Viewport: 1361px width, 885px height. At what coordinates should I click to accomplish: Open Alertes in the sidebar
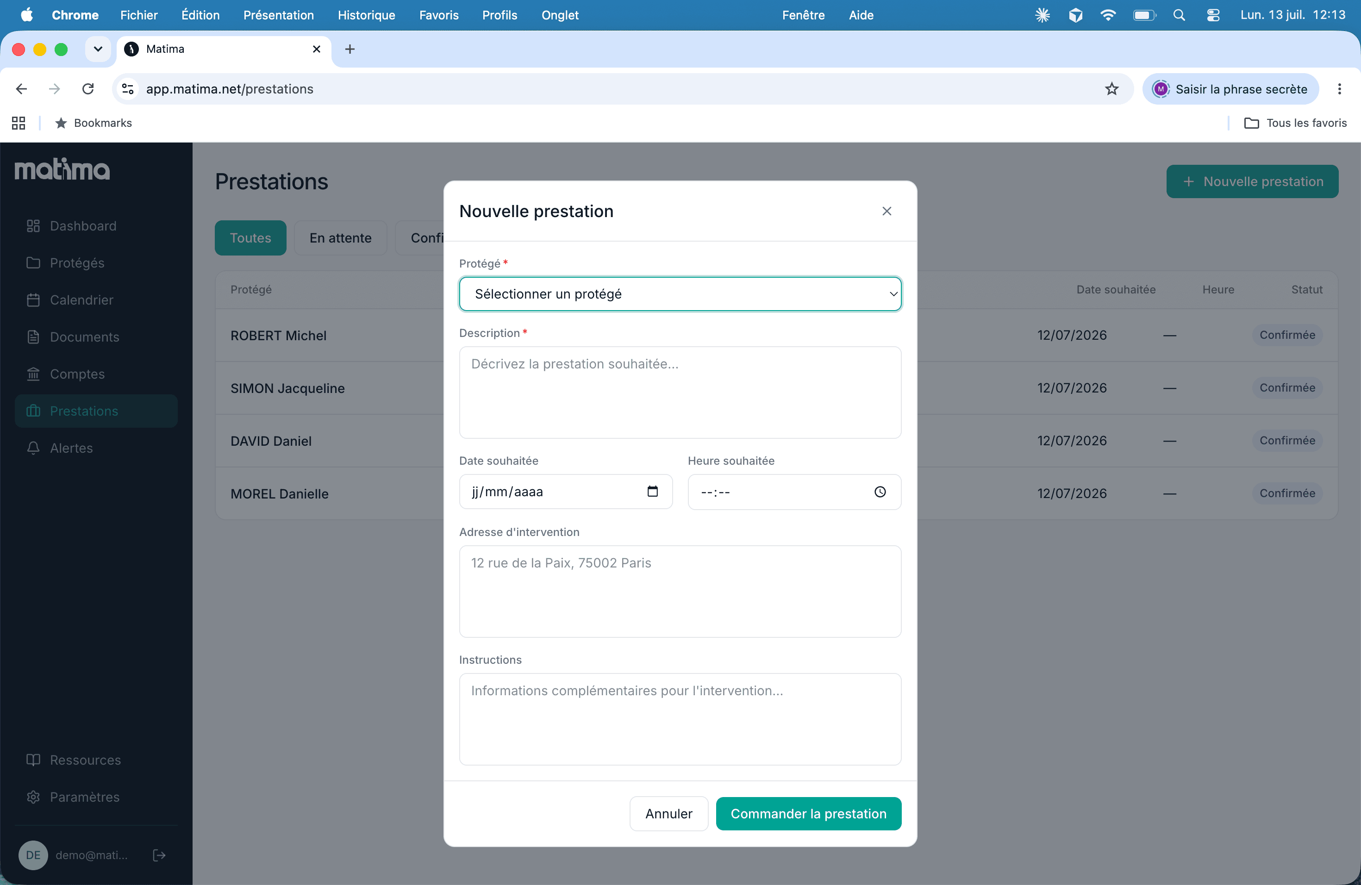[96, 448]
